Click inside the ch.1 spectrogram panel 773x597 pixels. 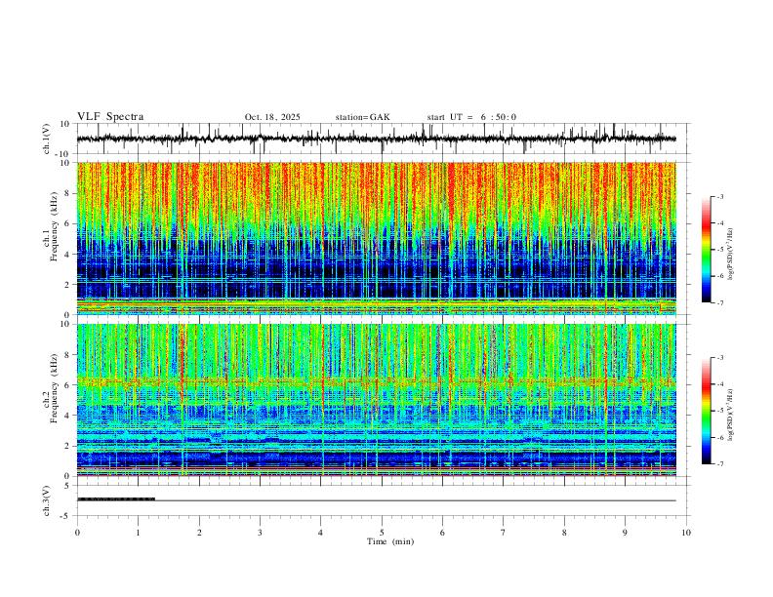pyautogui.click(x=376, y=238)
